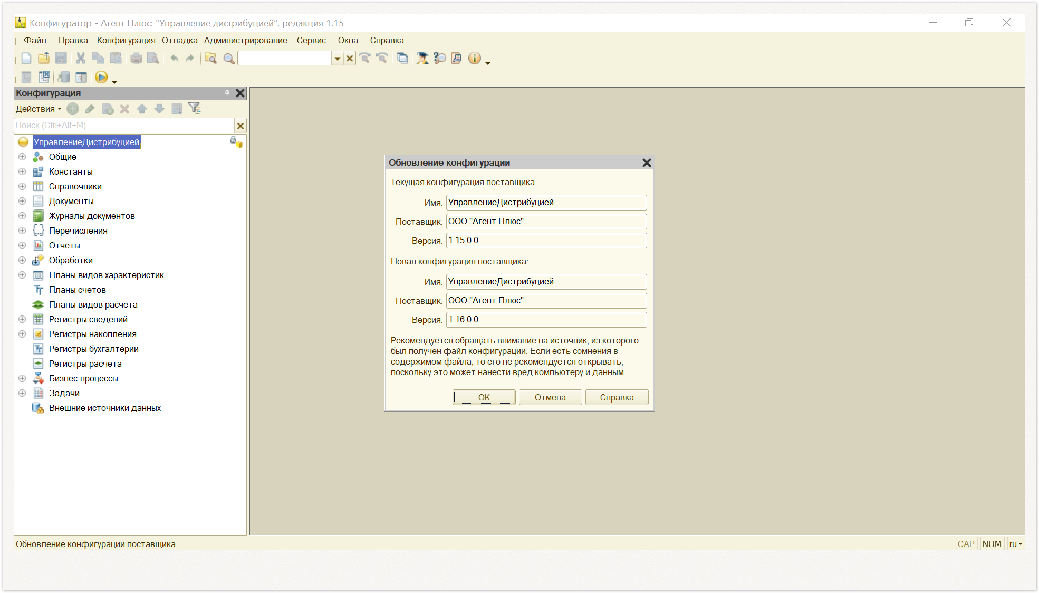Click the edit pencil icon
Image resolution: width=1039 pixels, height=593 pixels.
click(90, 109)
